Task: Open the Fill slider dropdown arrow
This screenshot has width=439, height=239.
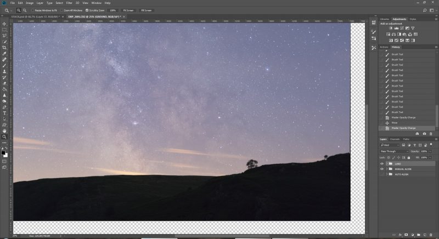Action: pyautogui.click(x=430, y=158)
